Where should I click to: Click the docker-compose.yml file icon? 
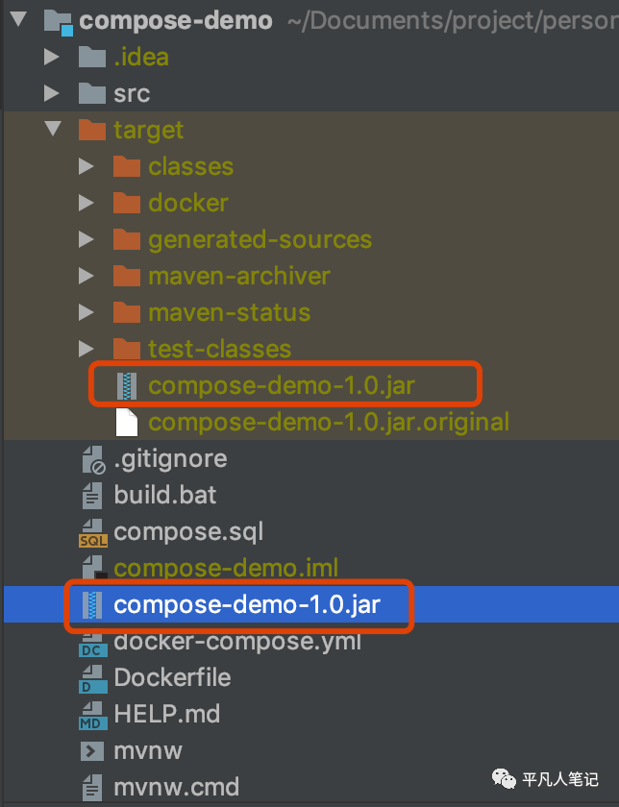click(93, 641)
